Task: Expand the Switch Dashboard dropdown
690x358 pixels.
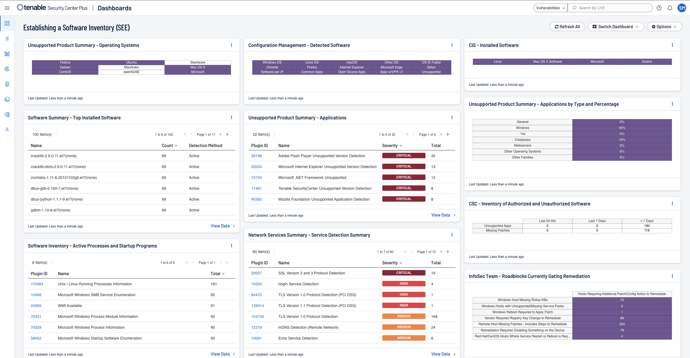Action: coord(615,27)
